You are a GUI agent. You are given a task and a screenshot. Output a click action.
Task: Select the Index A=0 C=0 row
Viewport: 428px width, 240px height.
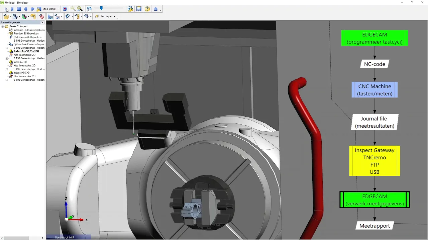[21, 73]
